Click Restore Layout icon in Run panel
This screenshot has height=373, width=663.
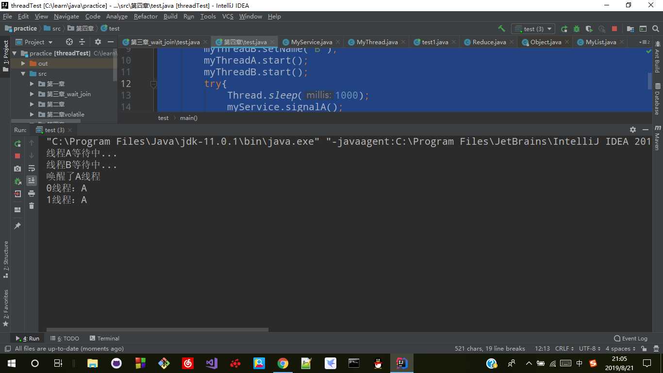(x=17, y=210)
